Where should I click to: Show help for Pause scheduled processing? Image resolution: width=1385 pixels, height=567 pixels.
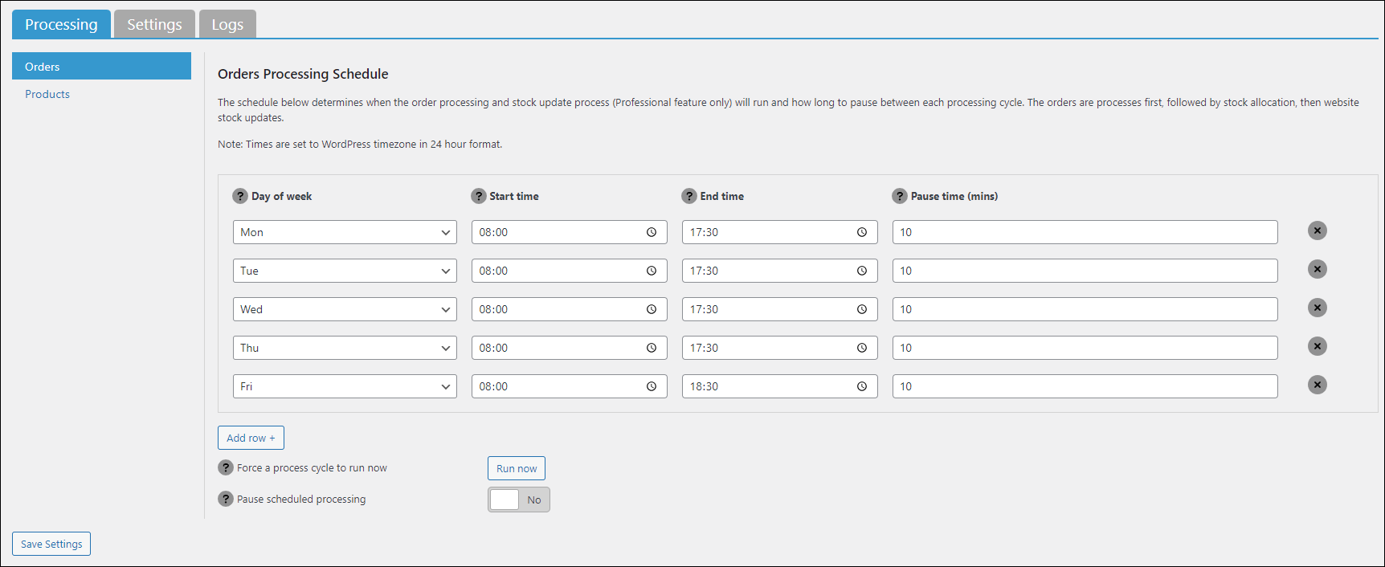point(226,499)
